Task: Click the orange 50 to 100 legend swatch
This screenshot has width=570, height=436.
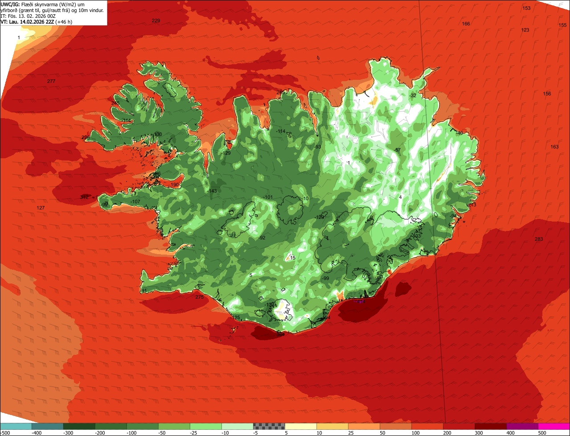Action: point(396,426)
